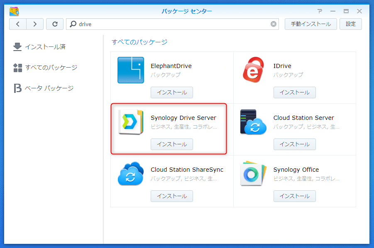The image size is (374, 248).
Task: Click the IDrive package icon
Action: (x=253, y=70)
